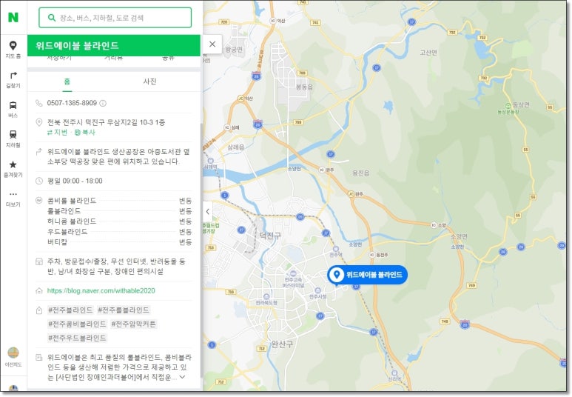Click the #전주콤비블라인드 hashtag
The width and height of the screenshot is (572, 397).
(78, 324)
